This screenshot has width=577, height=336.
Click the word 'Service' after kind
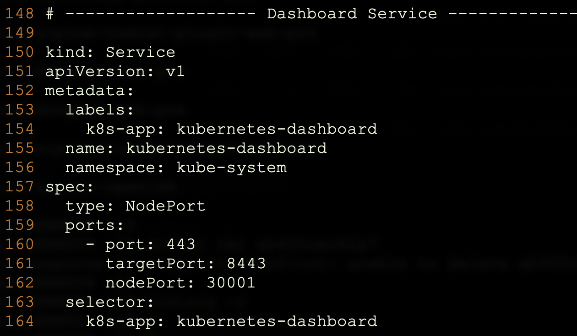click(x=141, y=52)
